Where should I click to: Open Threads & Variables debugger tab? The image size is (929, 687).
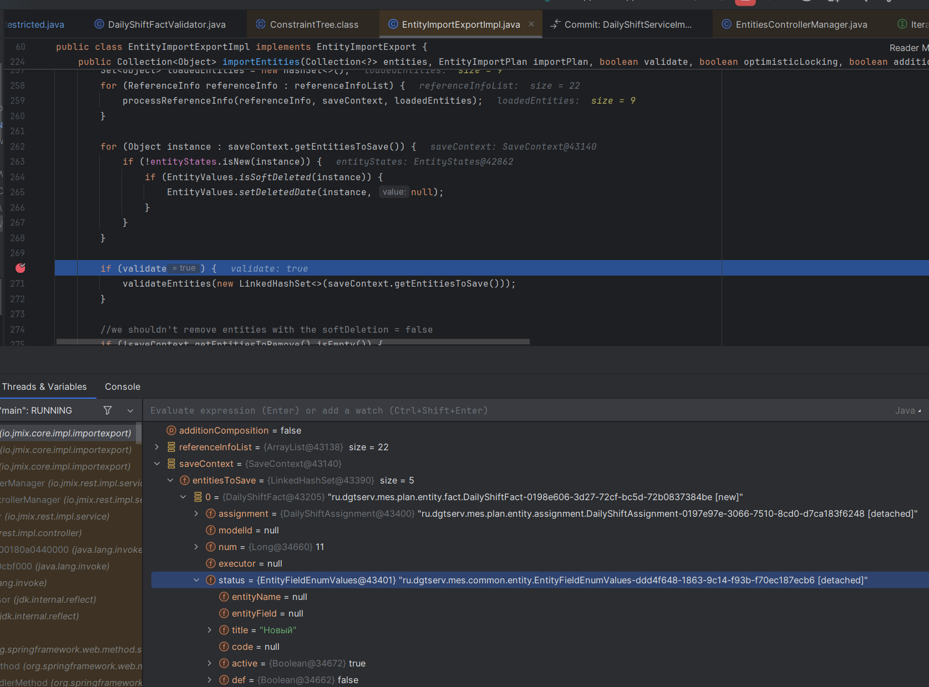pos(44,386)
